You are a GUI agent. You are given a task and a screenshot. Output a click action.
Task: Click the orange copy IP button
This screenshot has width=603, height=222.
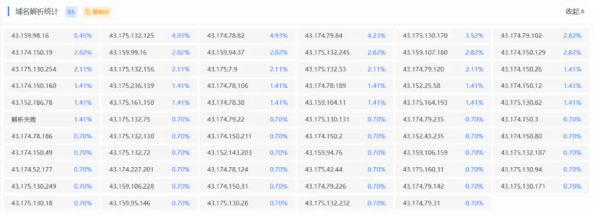pos(97,11)
